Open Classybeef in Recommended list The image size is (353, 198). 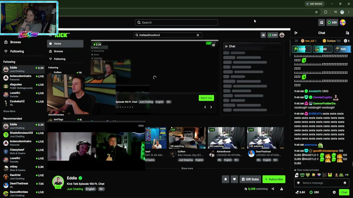coord(23,152)
